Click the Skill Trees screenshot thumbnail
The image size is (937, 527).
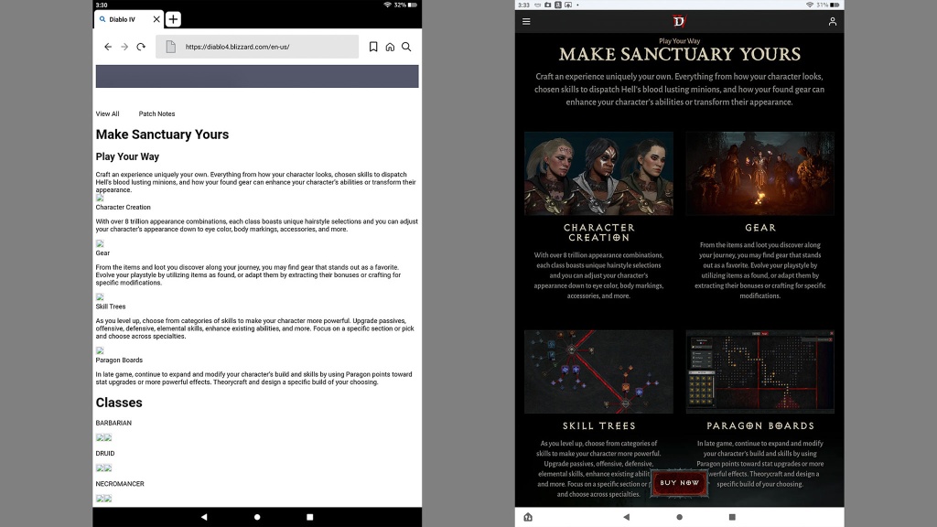[x=598, y=371]
